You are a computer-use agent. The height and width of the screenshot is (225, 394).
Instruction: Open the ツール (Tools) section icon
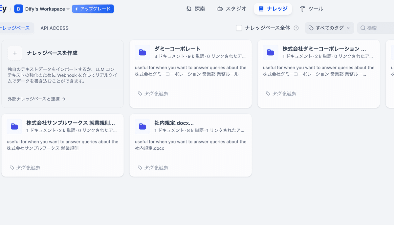click(x=302, y=9)
